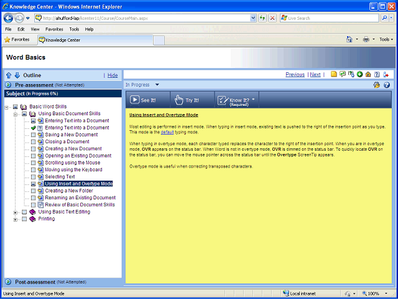Toggle status box beside Creating a New Document
Image resolution: width=398 pixels, height=299 pixels.
(x=33, y=149)
